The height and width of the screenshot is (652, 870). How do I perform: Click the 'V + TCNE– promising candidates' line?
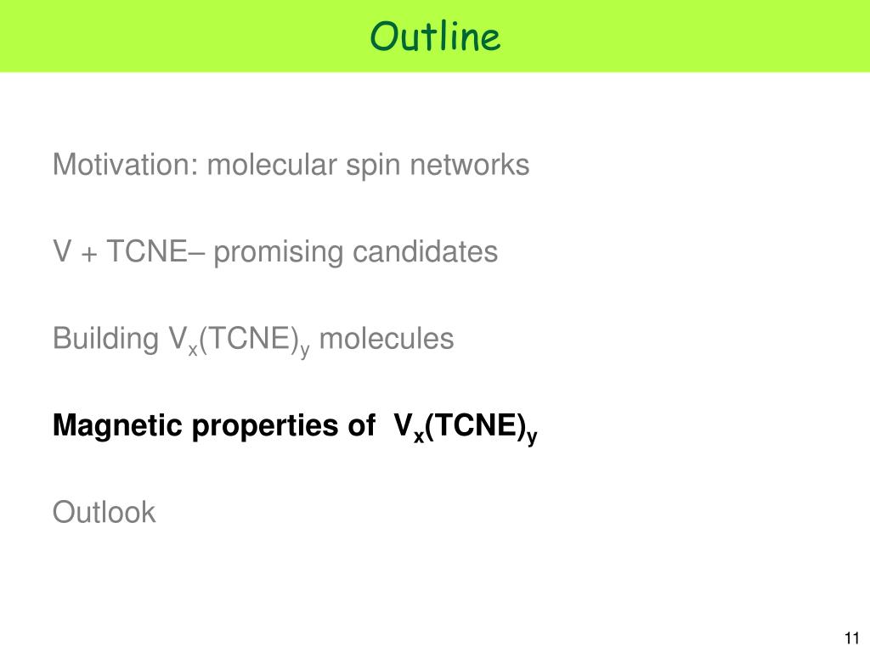(275, 251)
